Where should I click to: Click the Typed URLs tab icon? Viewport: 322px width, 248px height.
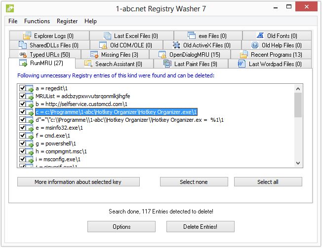[23, 55]
